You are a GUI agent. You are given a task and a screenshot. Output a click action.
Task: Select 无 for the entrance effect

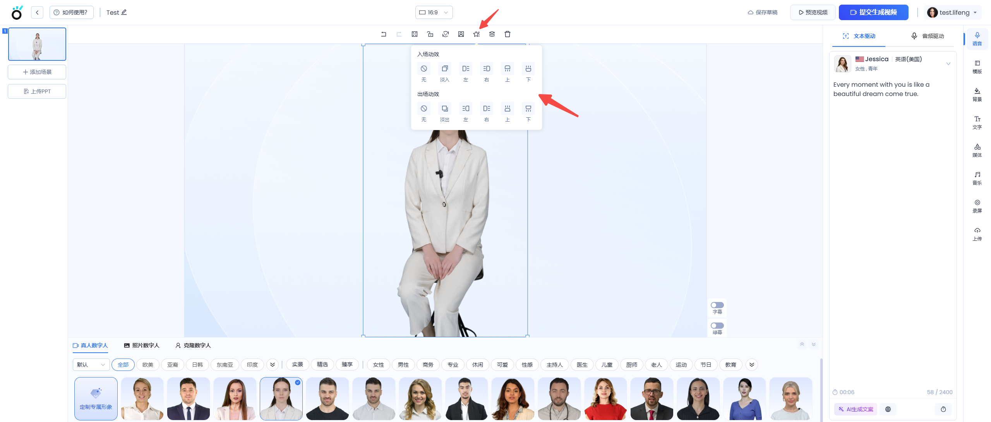click(424, 69)
